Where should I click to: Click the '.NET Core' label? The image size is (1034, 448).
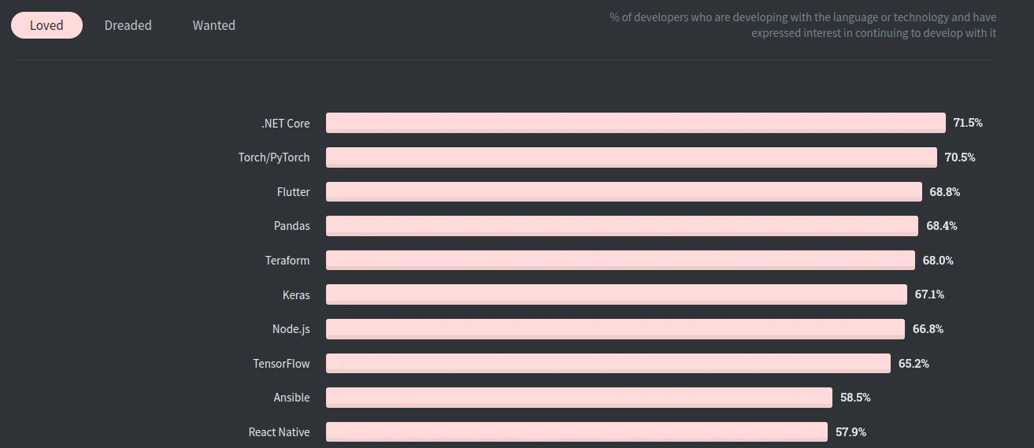click(286, 123)
